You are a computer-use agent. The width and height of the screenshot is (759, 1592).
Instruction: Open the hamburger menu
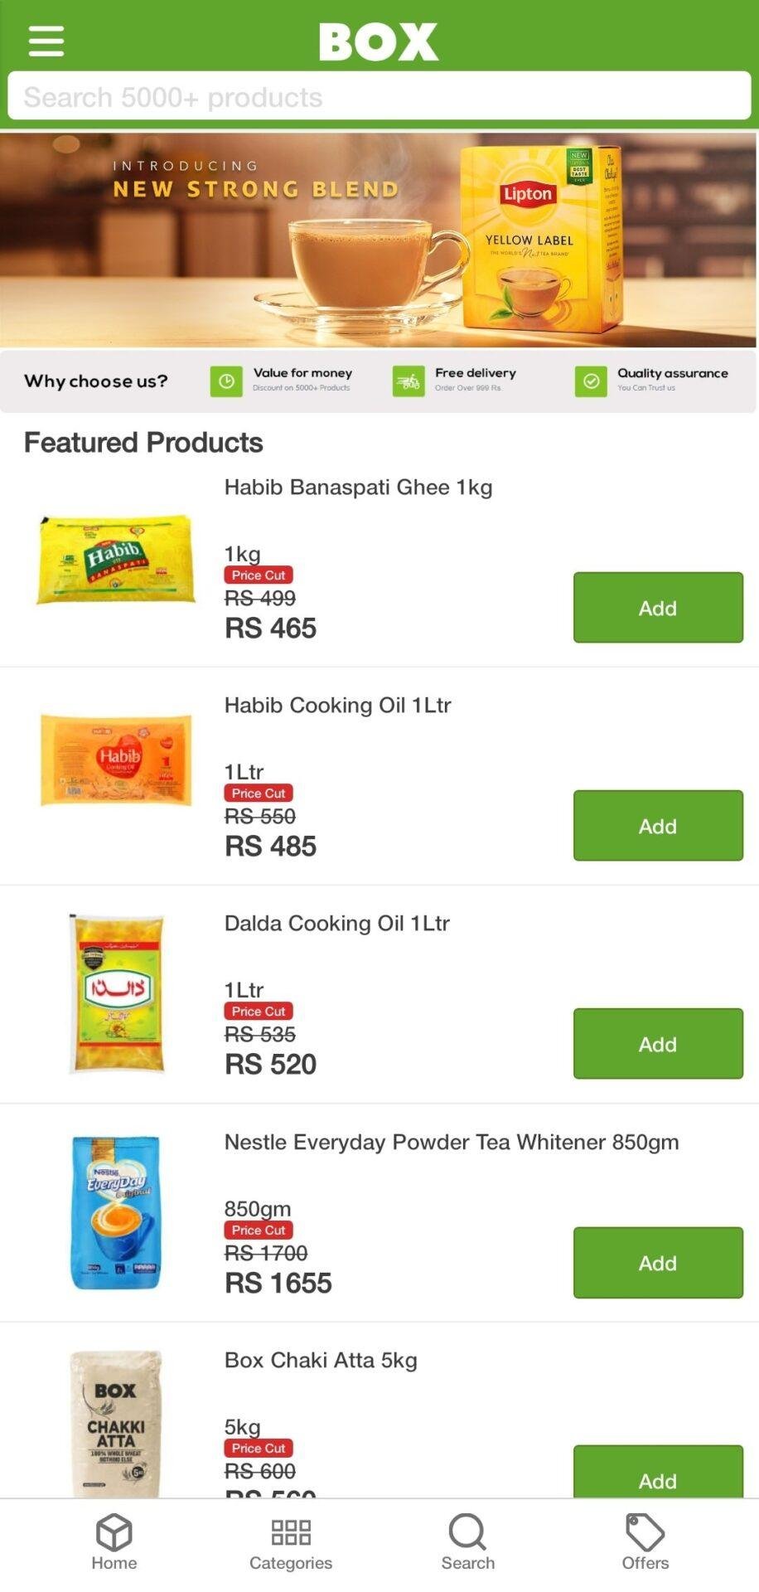46,41
